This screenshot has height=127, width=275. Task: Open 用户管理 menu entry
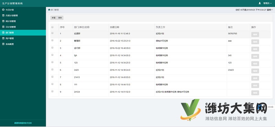(x=23, y=38)
